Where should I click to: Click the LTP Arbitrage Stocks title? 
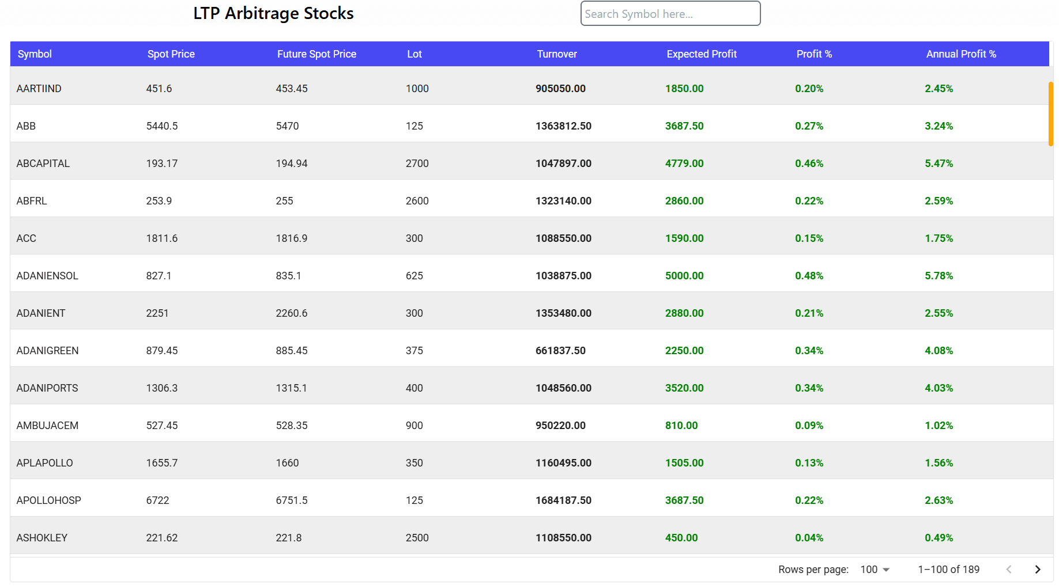tap(273, 13)
